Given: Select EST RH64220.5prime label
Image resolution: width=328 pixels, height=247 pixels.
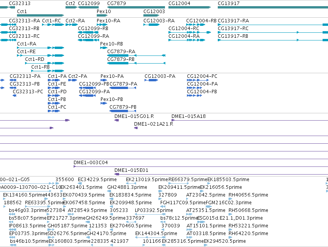Looking at the screenshot, I should click(248, 234).
